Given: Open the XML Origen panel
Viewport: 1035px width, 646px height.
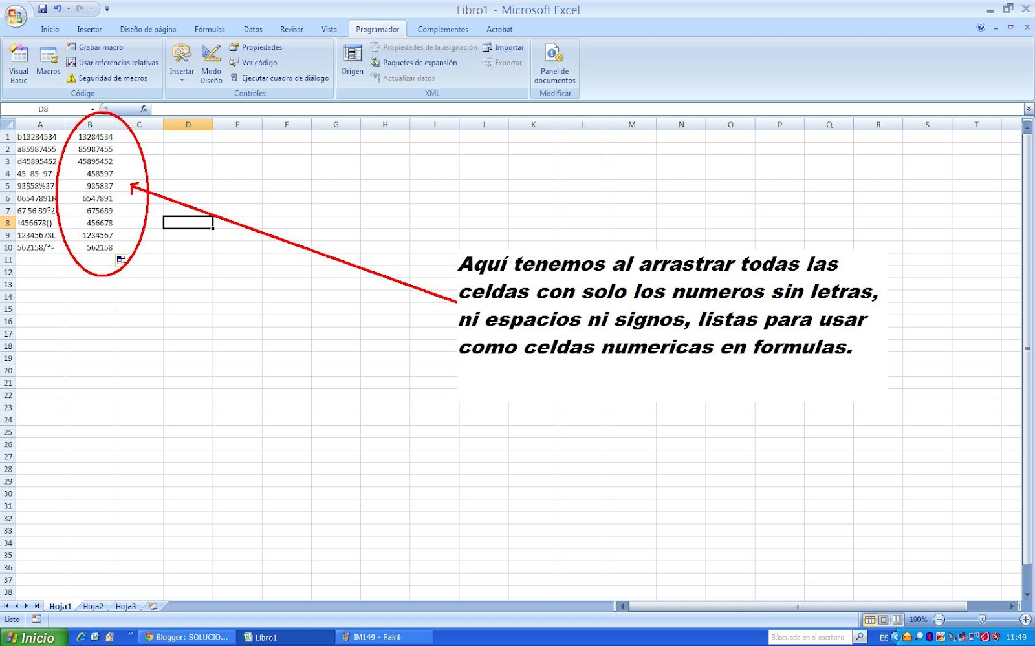Looking at the screenshot, I should coord(353,61).
